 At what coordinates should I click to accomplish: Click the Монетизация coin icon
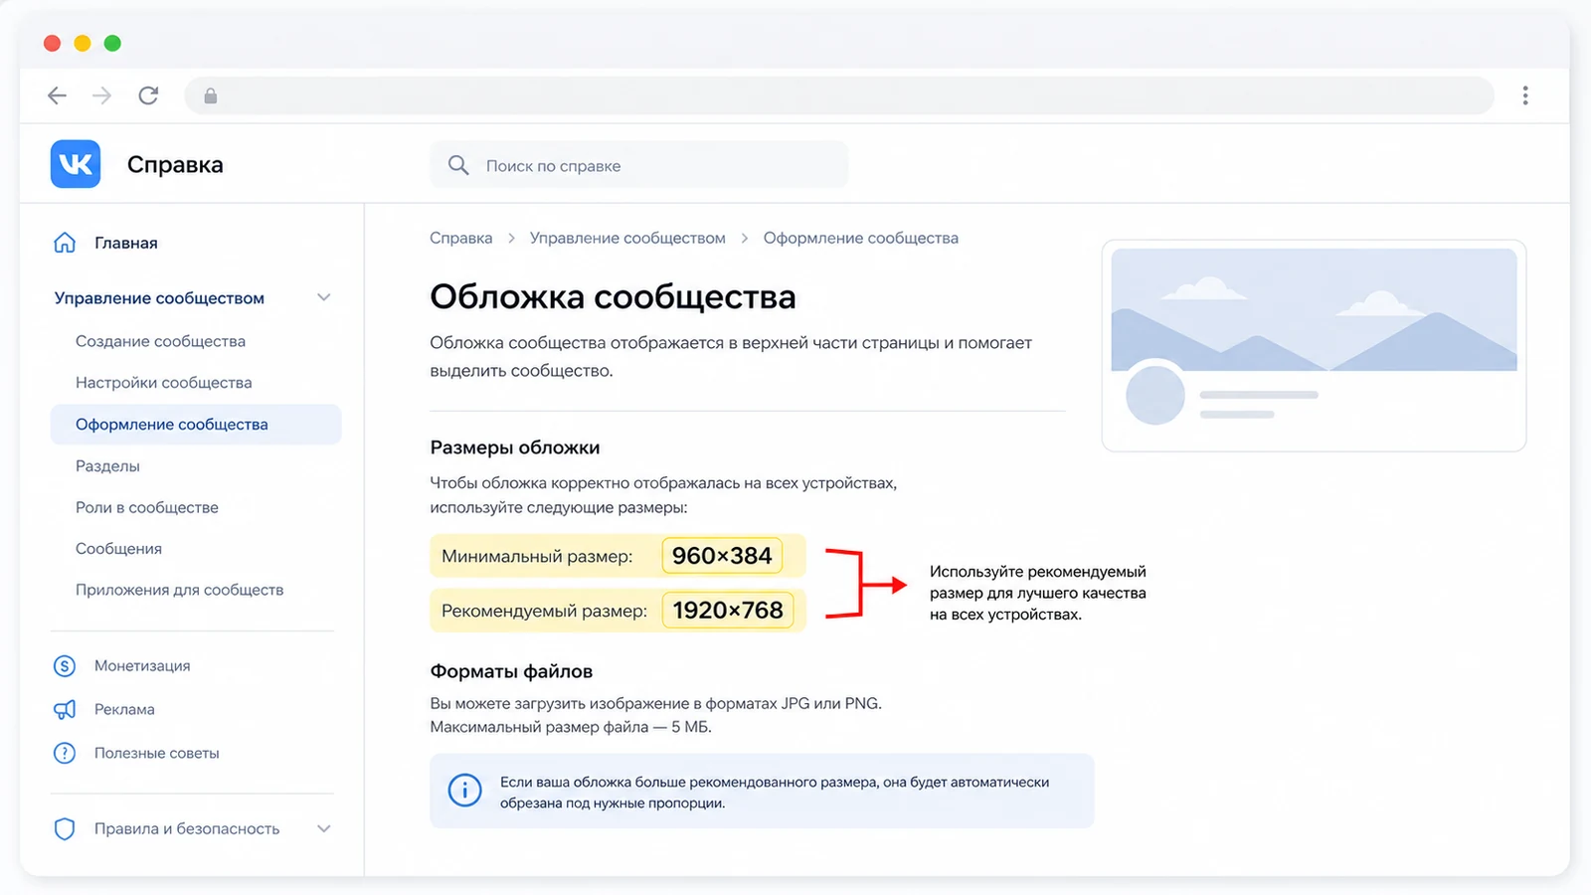point(65,666)
